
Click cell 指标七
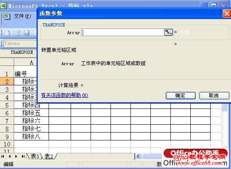pos(31,129)
